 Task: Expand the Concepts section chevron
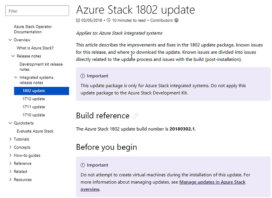[10, 147]
